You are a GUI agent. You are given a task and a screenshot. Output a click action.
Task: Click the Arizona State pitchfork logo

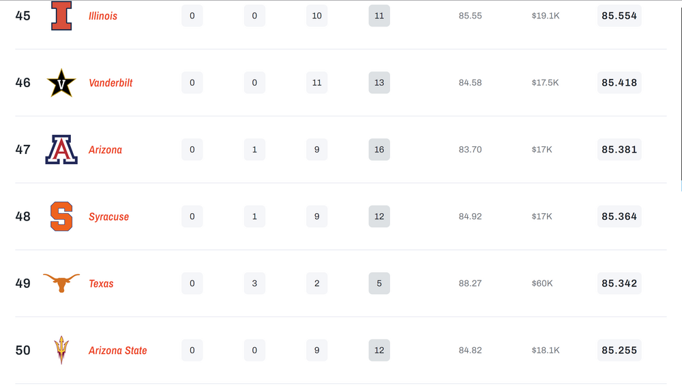coord(61,350)
